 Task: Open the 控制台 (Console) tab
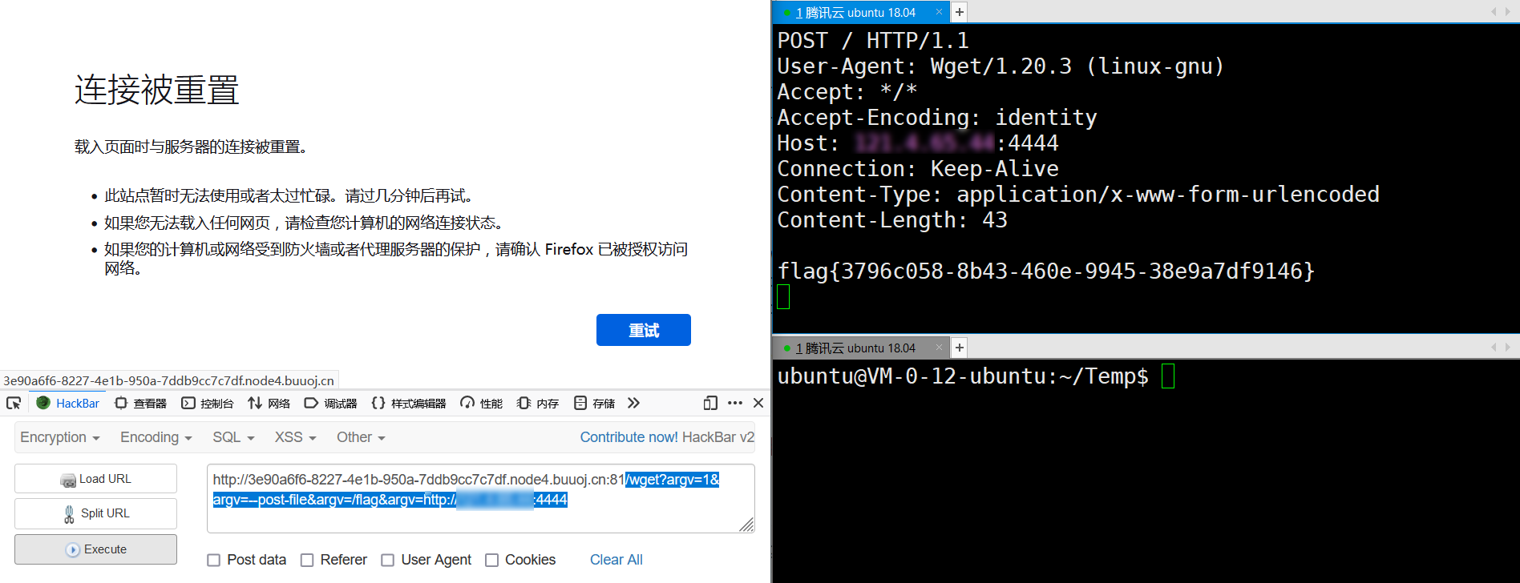[x=207, y=403]
